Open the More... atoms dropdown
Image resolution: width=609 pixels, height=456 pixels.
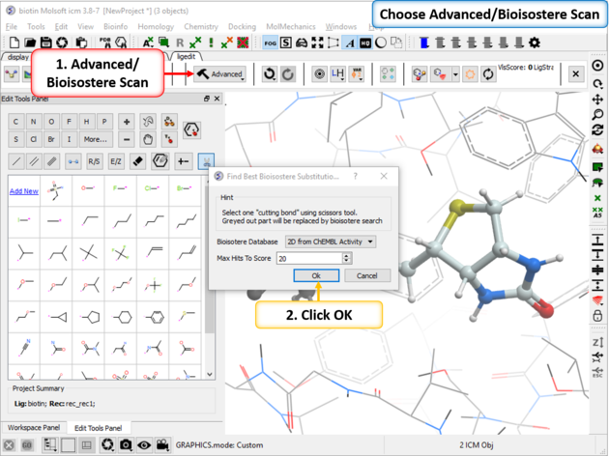[96, 138]
